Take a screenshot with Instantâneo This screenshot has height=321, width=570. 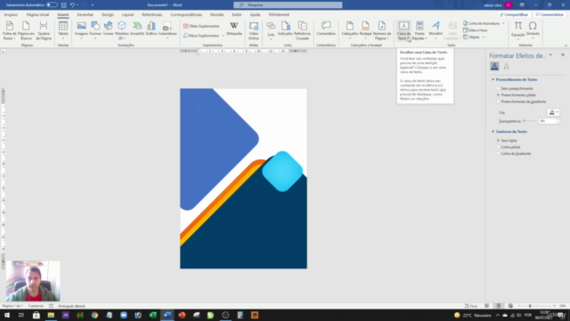pos(167,30)
